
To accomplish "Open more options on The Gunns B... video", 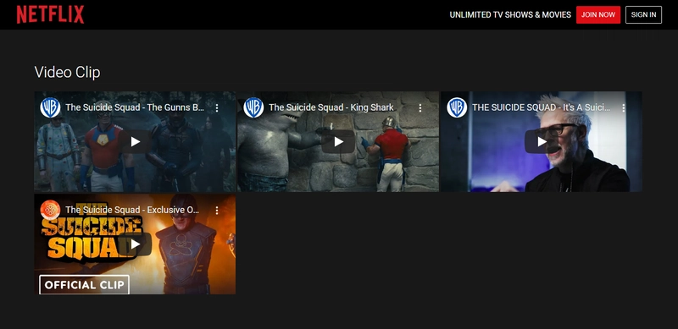I will [x=217, y=107].
